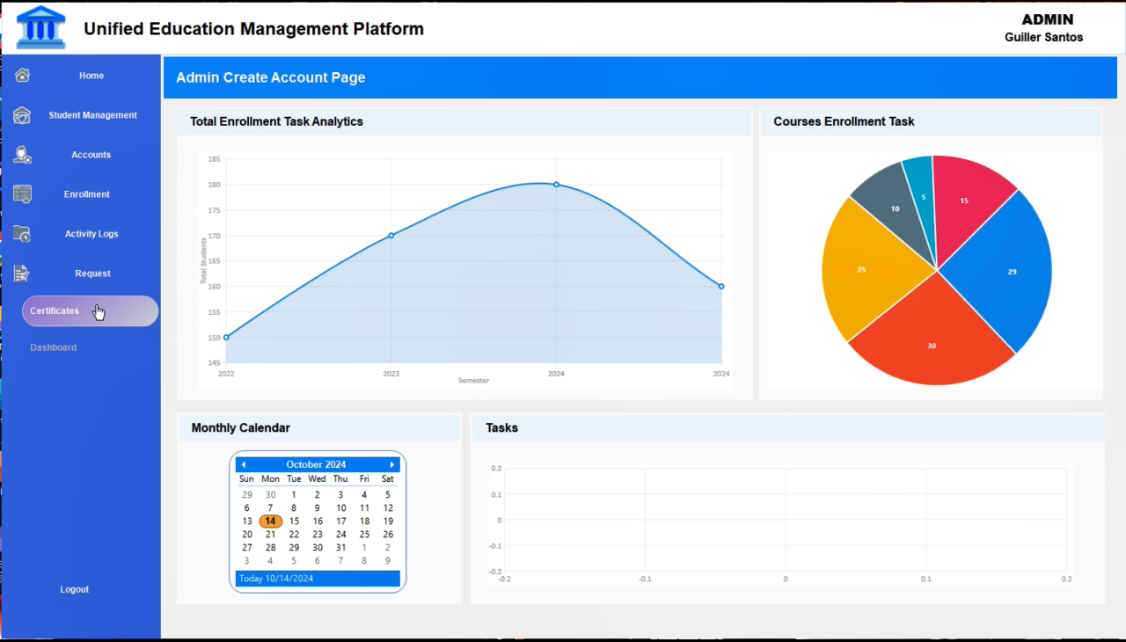The height and width of the screenshot is (642, 1126).
Task: Click the 2023 data point at 170
Action: [391, 235]
